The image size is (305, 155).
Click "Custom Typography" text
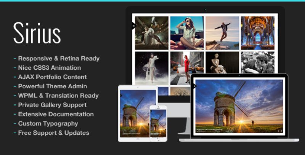click(x=48, y=123)
